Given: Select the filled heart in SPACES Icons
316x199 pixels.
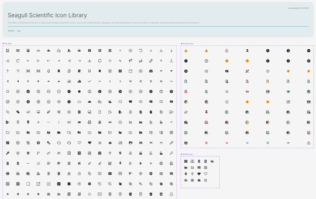Looking at the screenshot, I should (x=199, y=174).
